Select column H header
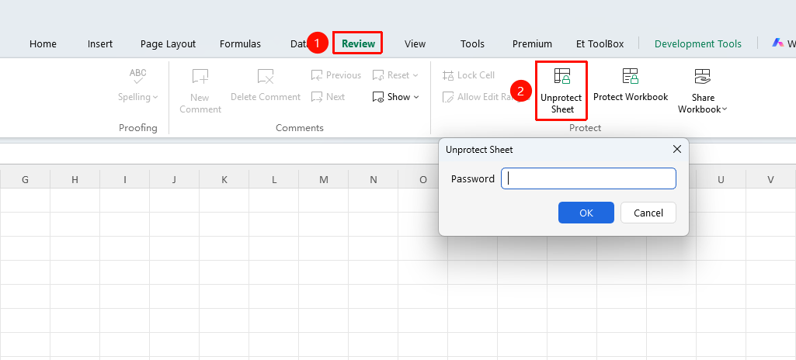The image size is (796, 360). [x=75, y=179]
